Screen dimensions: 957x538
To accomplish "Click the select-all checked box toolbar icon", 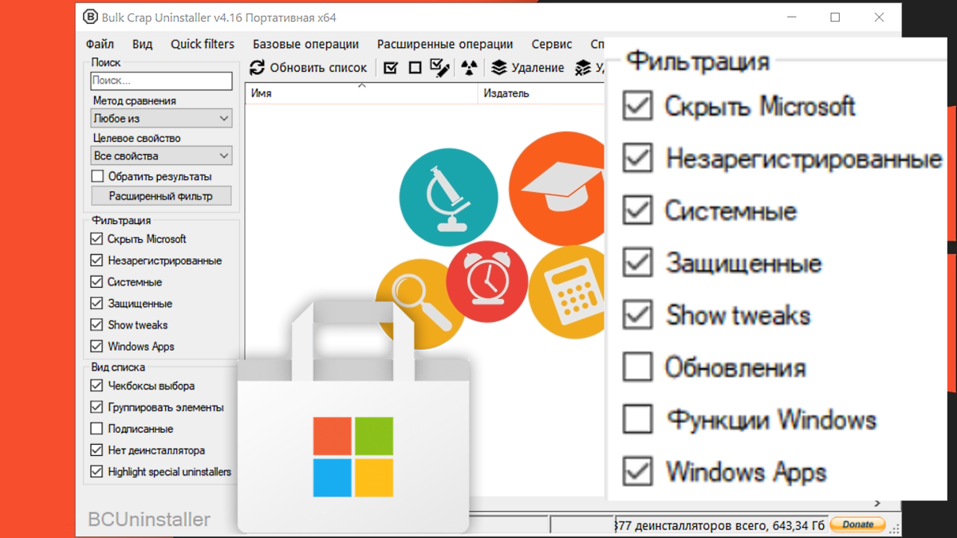I will click(x=391, y=68).
